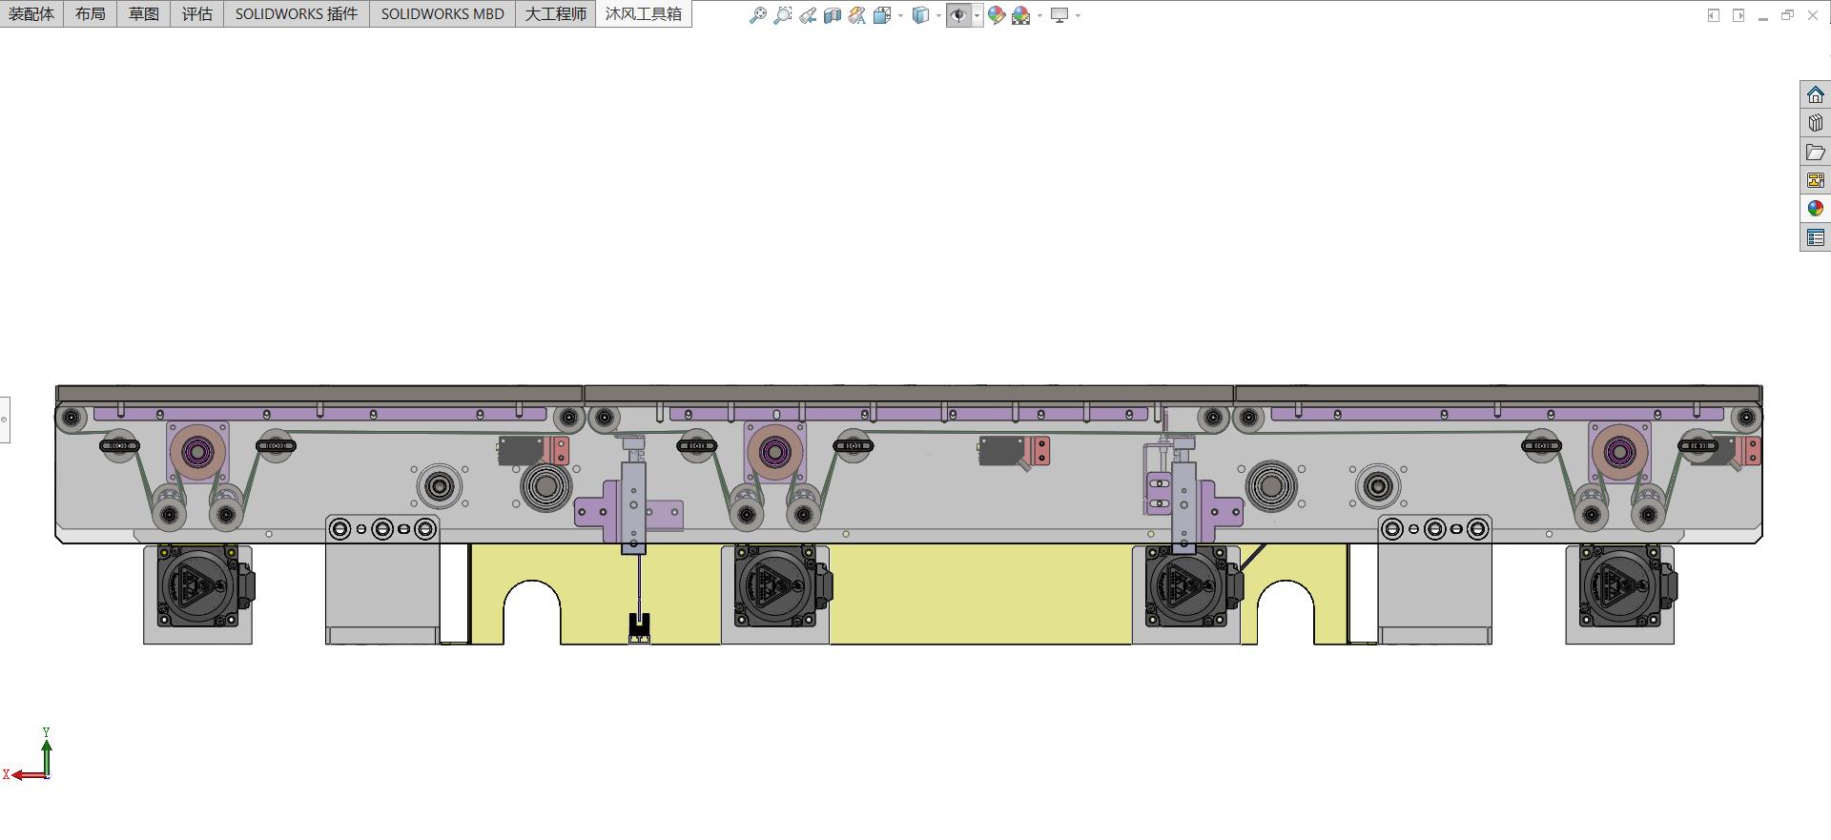
Task: Open the Design Library task pane
Action: click(x=1816, y=123)
